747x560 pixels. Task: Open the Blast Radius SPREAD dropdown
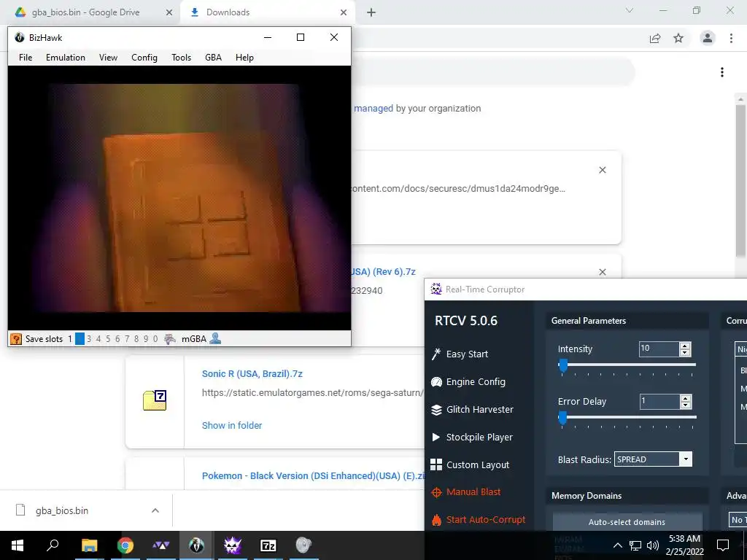[x=653, y=459]
